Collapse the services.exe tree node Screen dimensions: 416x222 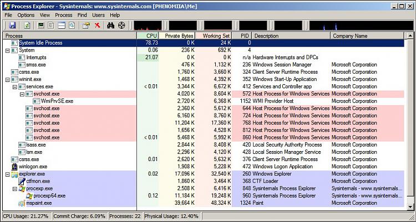click(15, 86)
